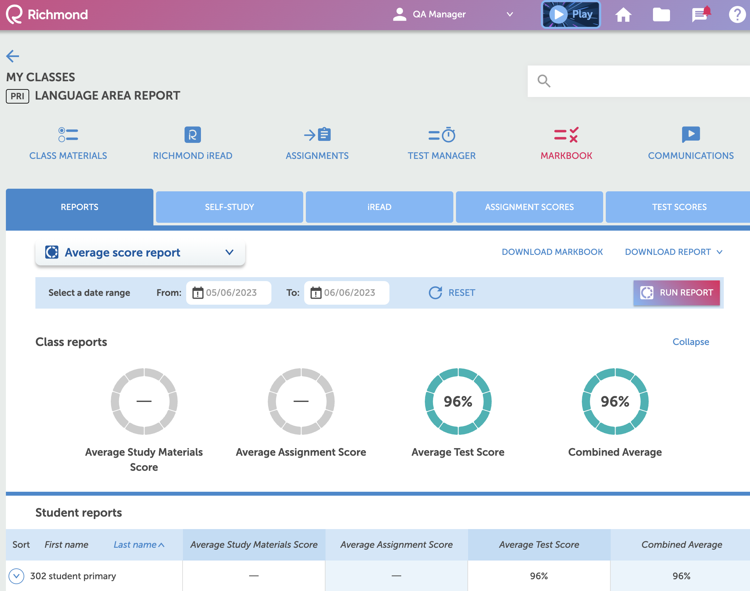The height and width of the screenshot is (591, 750).
Task: Click 96% Average Test Score cell in table
Action: tap(539, 576)
